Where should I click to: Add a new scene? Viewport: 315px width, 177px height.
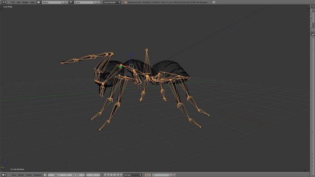tap(95, 2)
